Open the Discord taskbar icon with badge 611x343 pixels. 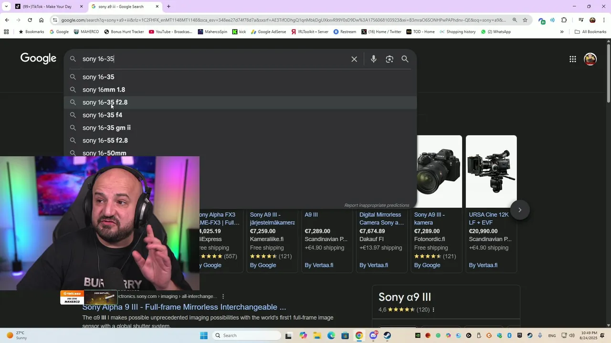click(373, 335)
